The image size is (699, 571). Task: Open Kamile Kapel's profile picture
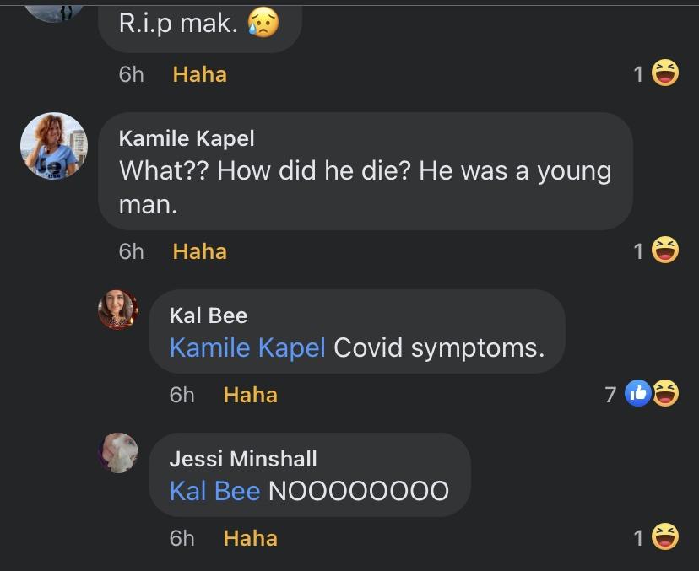(x=54, y=146)
